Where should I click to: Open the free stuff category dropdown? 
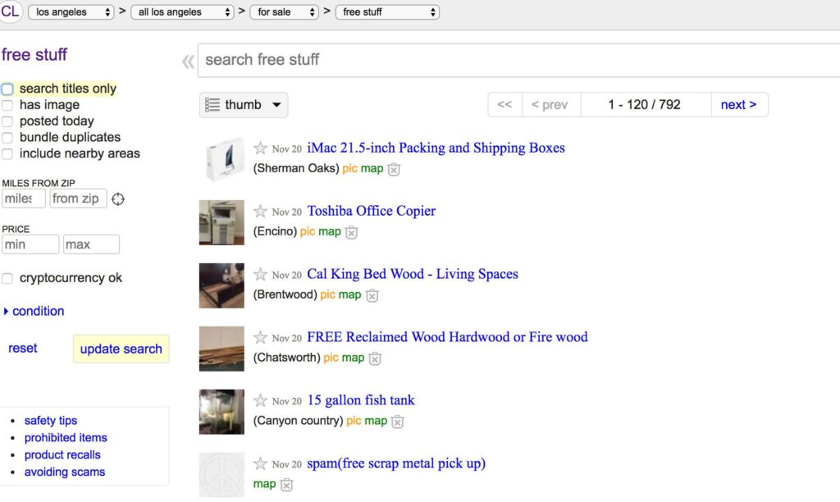tap(387, 12)
